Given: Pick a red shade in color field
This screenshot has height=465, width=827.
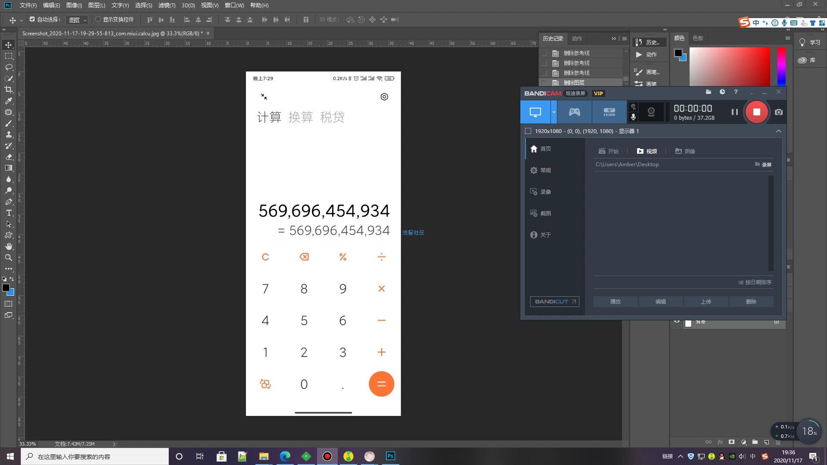Looking at the screenshot, I should [x=730, y=67].
